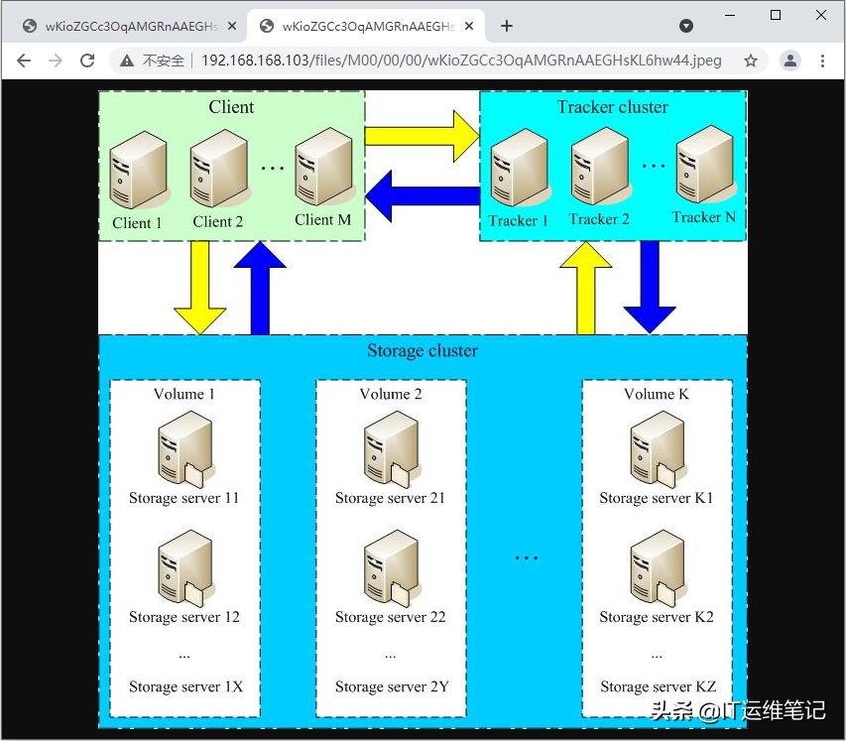Screen dimensions: 846x741
Task: Click the Tracker cluster title text
Action: pos(612,107)
